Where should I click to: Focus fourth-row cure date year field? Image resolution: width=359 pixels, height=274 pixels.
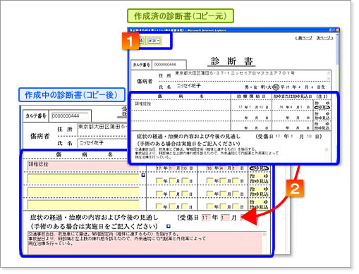point(209,206)
